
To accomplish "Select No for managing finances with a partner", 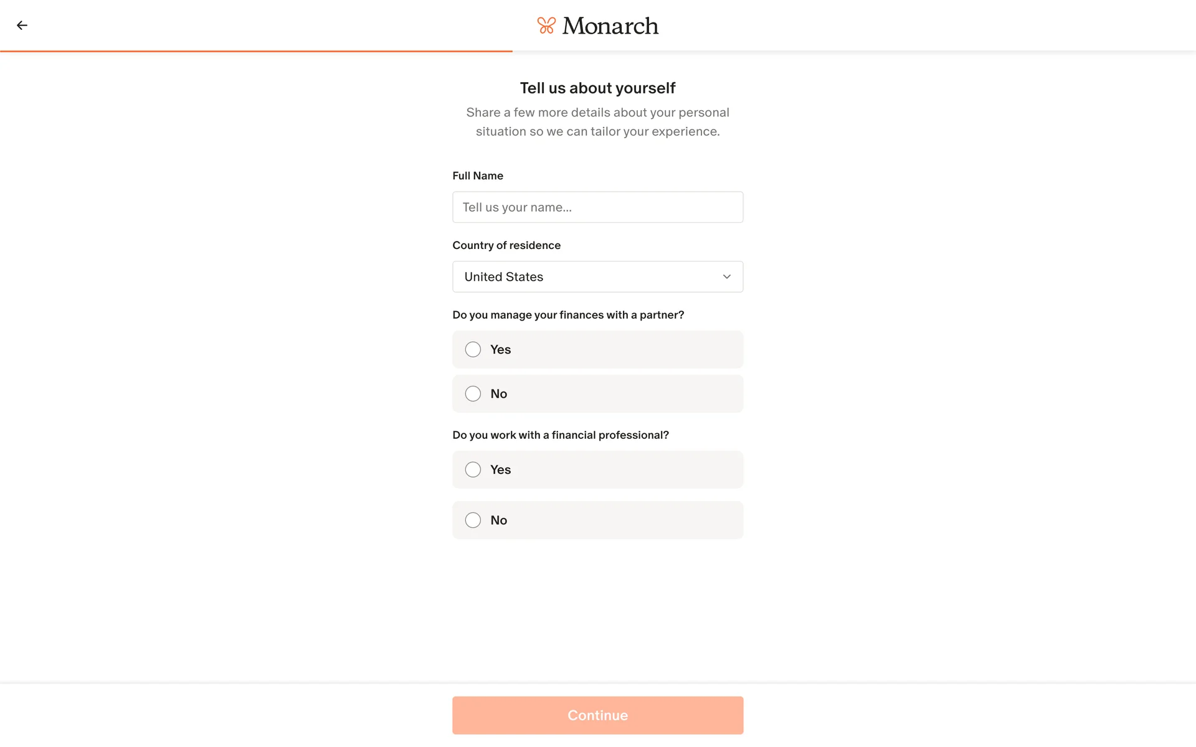I will click(x=473, y=394).
